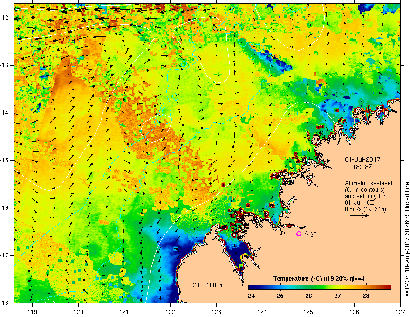Image resolution: width=410 pixels, height=317 pixels.
Task: Click the longitude 125 axis label
Action: [x=308, y=312]
